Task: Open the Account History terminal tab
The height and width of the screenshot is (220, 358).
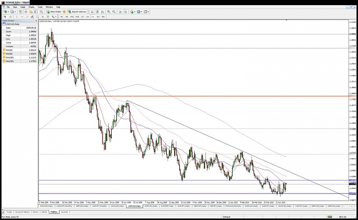Action: (x=22, y=212)
